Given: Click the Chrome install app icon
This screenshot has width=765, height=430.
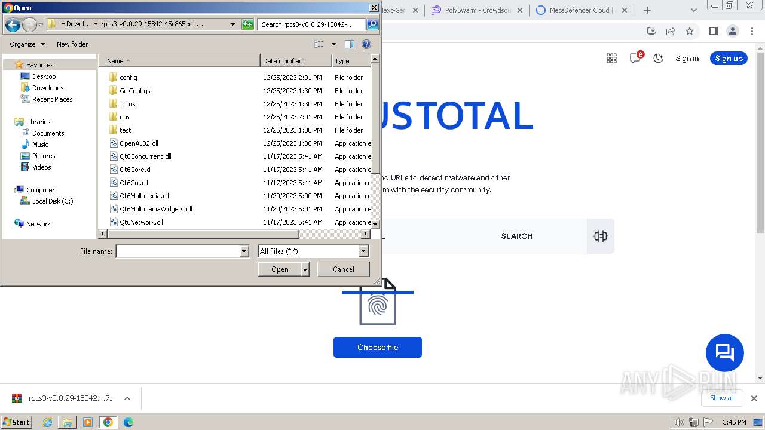Looking at the screenshot, I should pyautogui.click(x=651, y=31).
